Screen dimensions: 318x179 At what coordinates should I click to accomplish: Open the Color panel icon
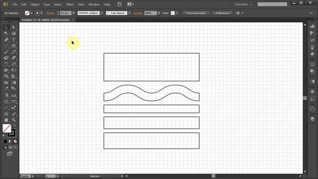[x=313, y=26]
